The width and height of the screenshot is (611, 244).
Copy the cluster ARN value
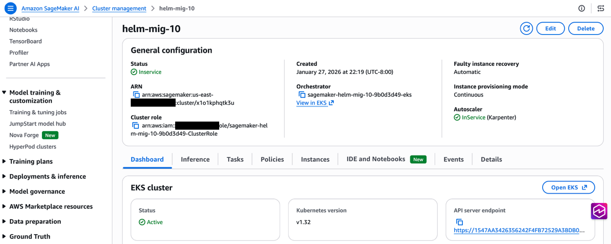point(136,95)
